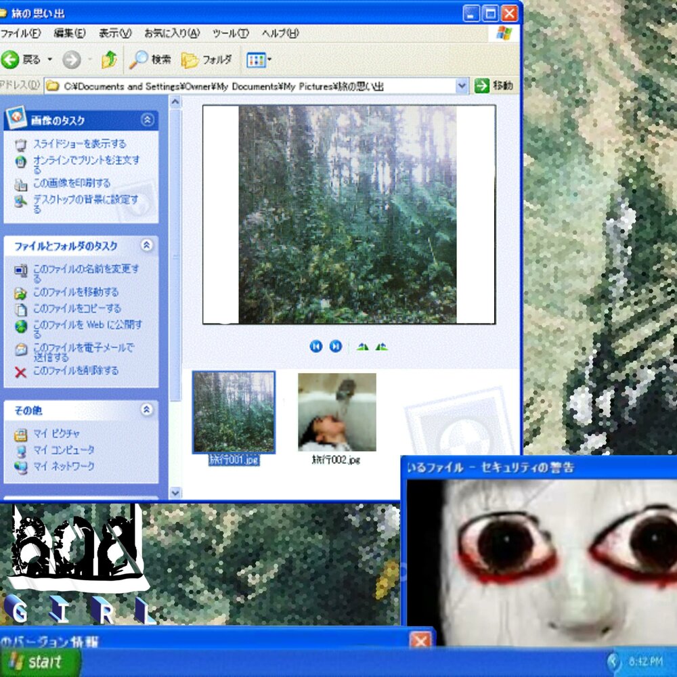
Task: Show the previous image in filmstrip
Action: (315, 347)
